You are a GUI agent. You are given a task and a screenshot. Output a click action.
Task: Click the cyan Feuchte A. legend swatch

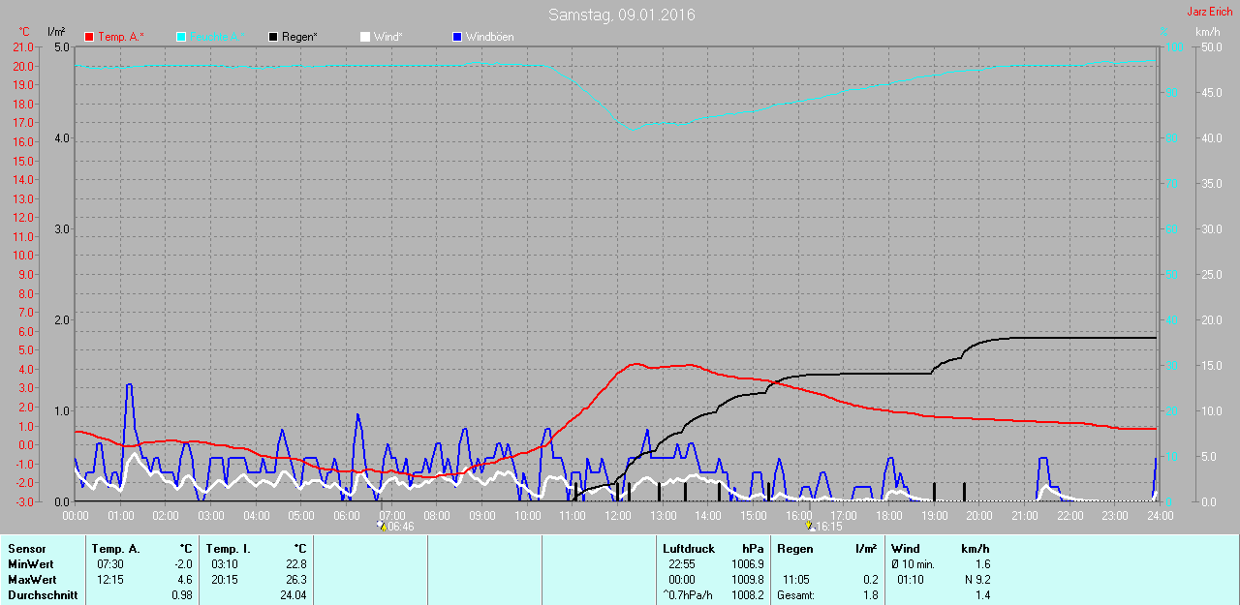[181, 37]
